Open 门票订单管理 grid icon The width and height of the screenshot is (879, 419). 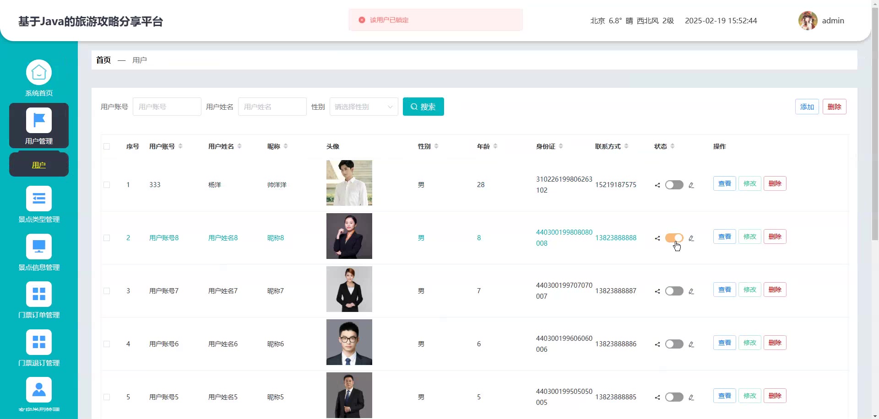pos(39,294)
